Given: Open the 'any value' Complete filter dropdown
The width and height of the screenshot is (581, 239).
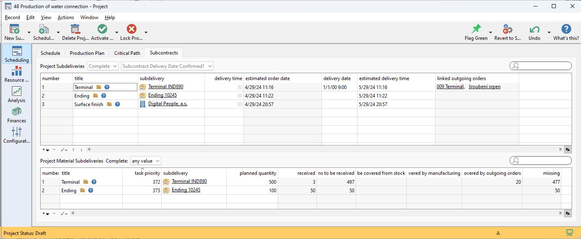Looking at the screenshot, I should tap(145, 161).
